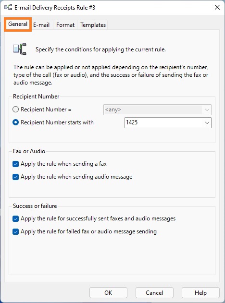The width and height of the screenshot is (225, 303).
Task: Click the rule conditions icon beside the description
Action: point(20,49)
